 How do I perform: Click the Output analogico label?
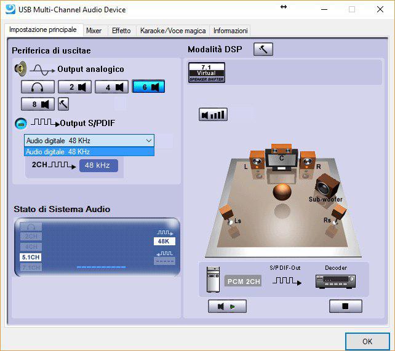tap(90, 69)
